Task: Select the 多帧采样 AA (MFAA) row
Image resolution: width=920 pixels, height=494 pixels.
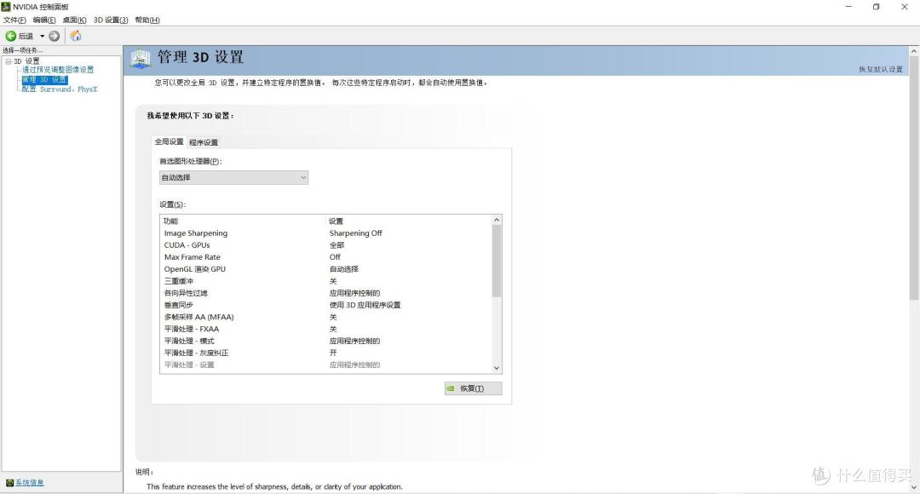Action: (325, 317)
